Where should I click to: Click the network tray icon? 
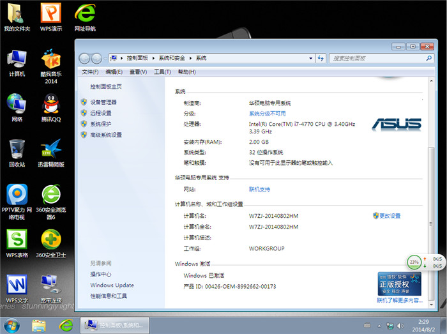pyautogui.click(x=390, y=326)
